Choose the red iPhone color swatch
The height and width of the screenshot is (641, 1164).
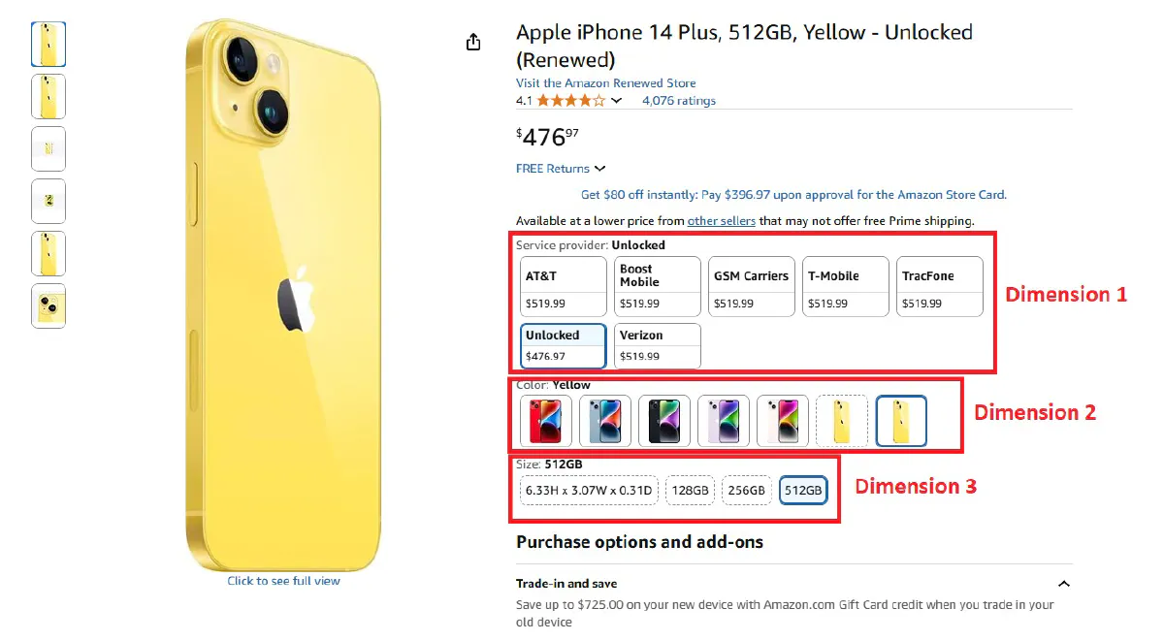[x=545, y=421]
